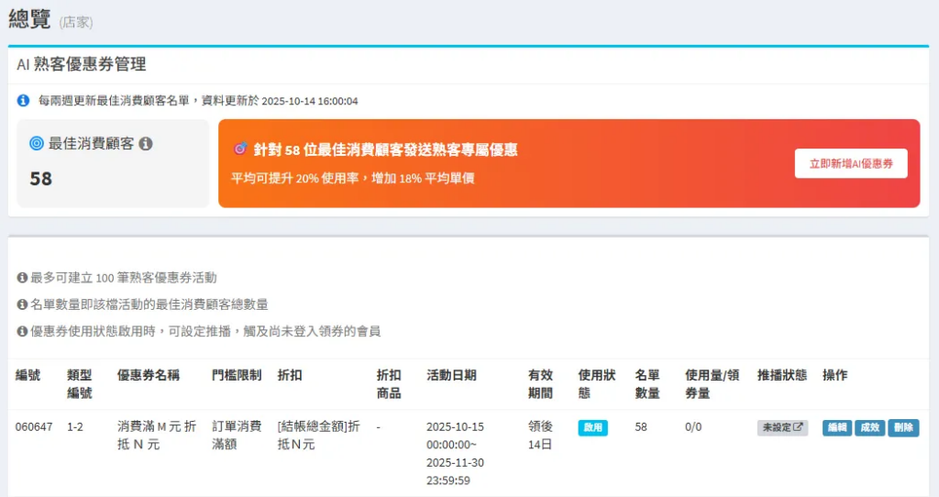Click 編輯 button for coupon 060647
The height and width of the screenshot is (497, 939).
tap(836, 427)
